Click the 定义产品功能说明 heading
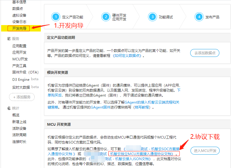The width and height of the screenshot is (231, 168). tap(61, 38)
